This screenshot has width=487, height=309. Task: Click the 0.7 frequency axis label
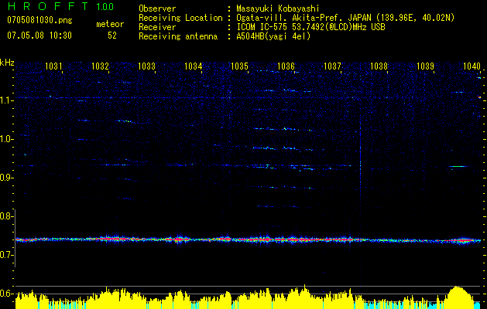6,255
